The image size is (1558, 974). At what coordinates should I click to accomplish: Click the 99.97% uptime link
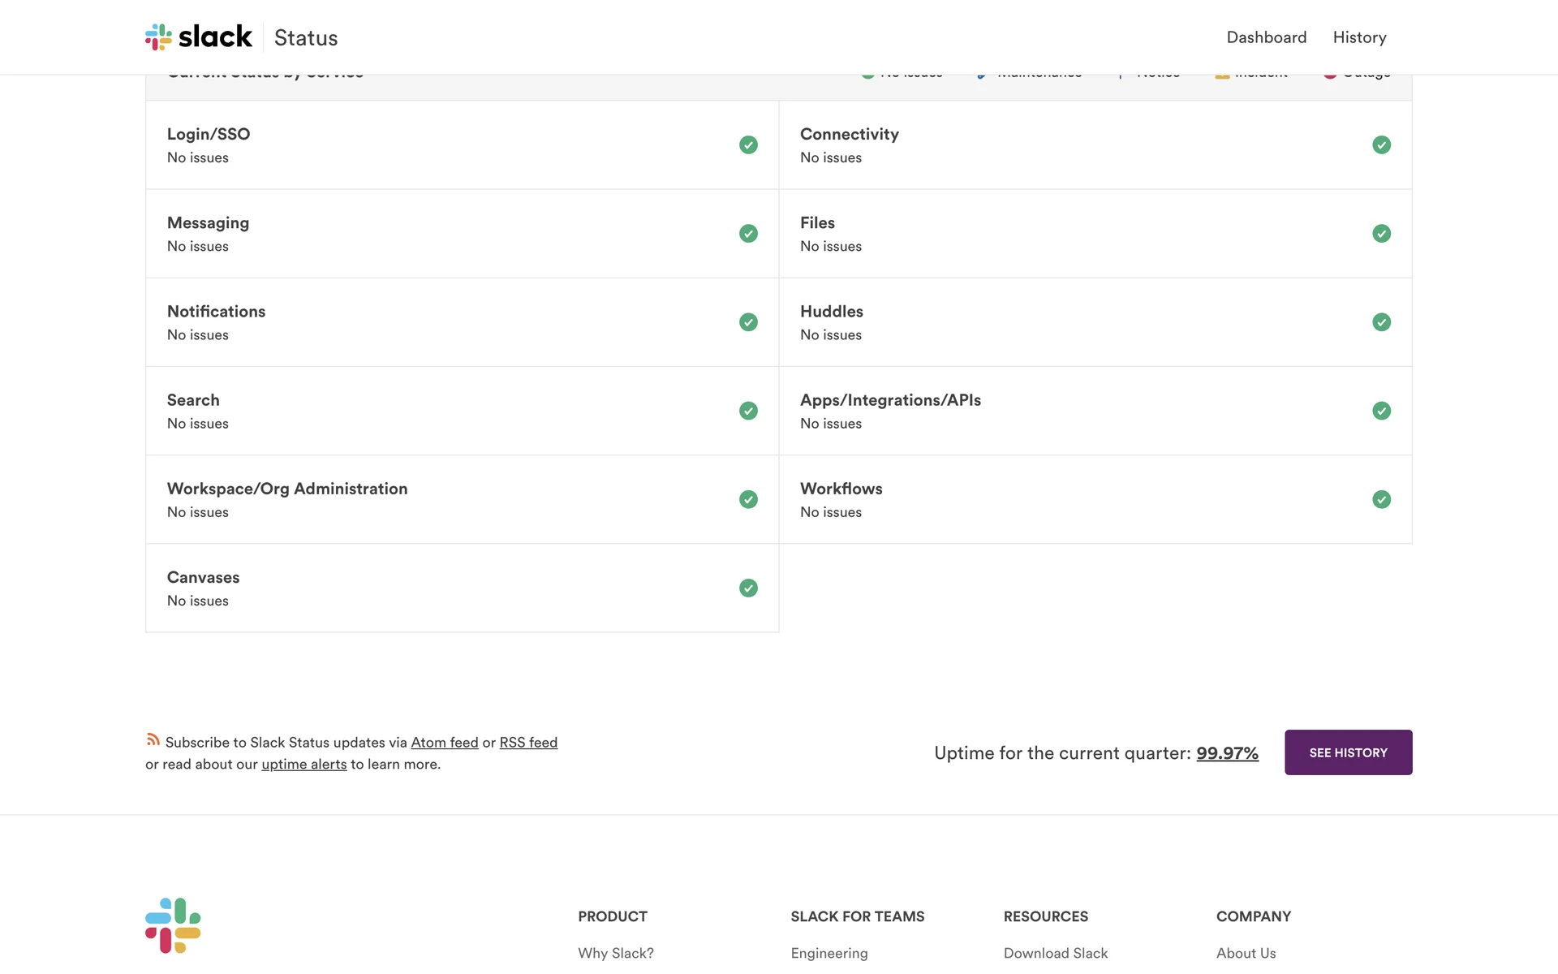(1227, 753)
